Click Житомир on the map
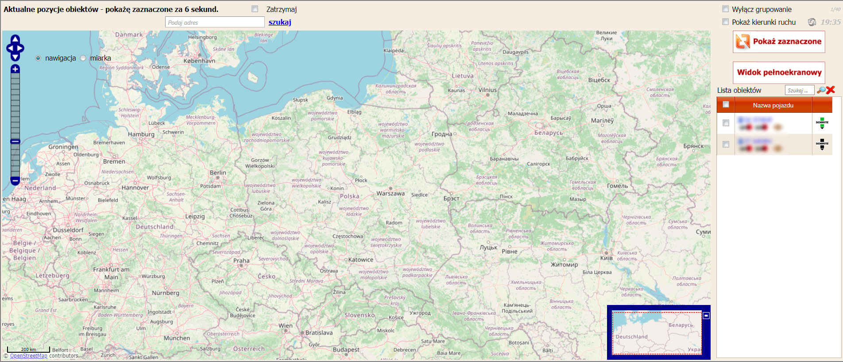This screenshot has height=362, width=843. (564, 265)
